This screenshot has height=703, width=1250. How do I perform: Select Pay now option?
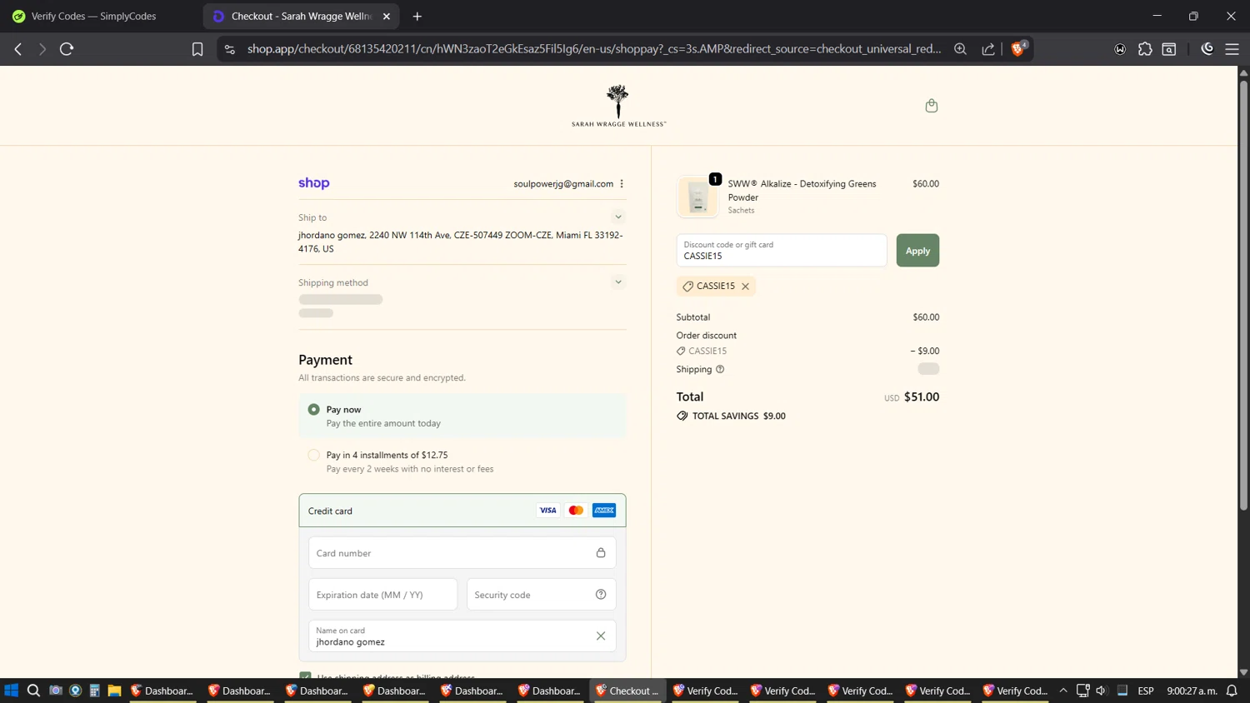point(313,410)
